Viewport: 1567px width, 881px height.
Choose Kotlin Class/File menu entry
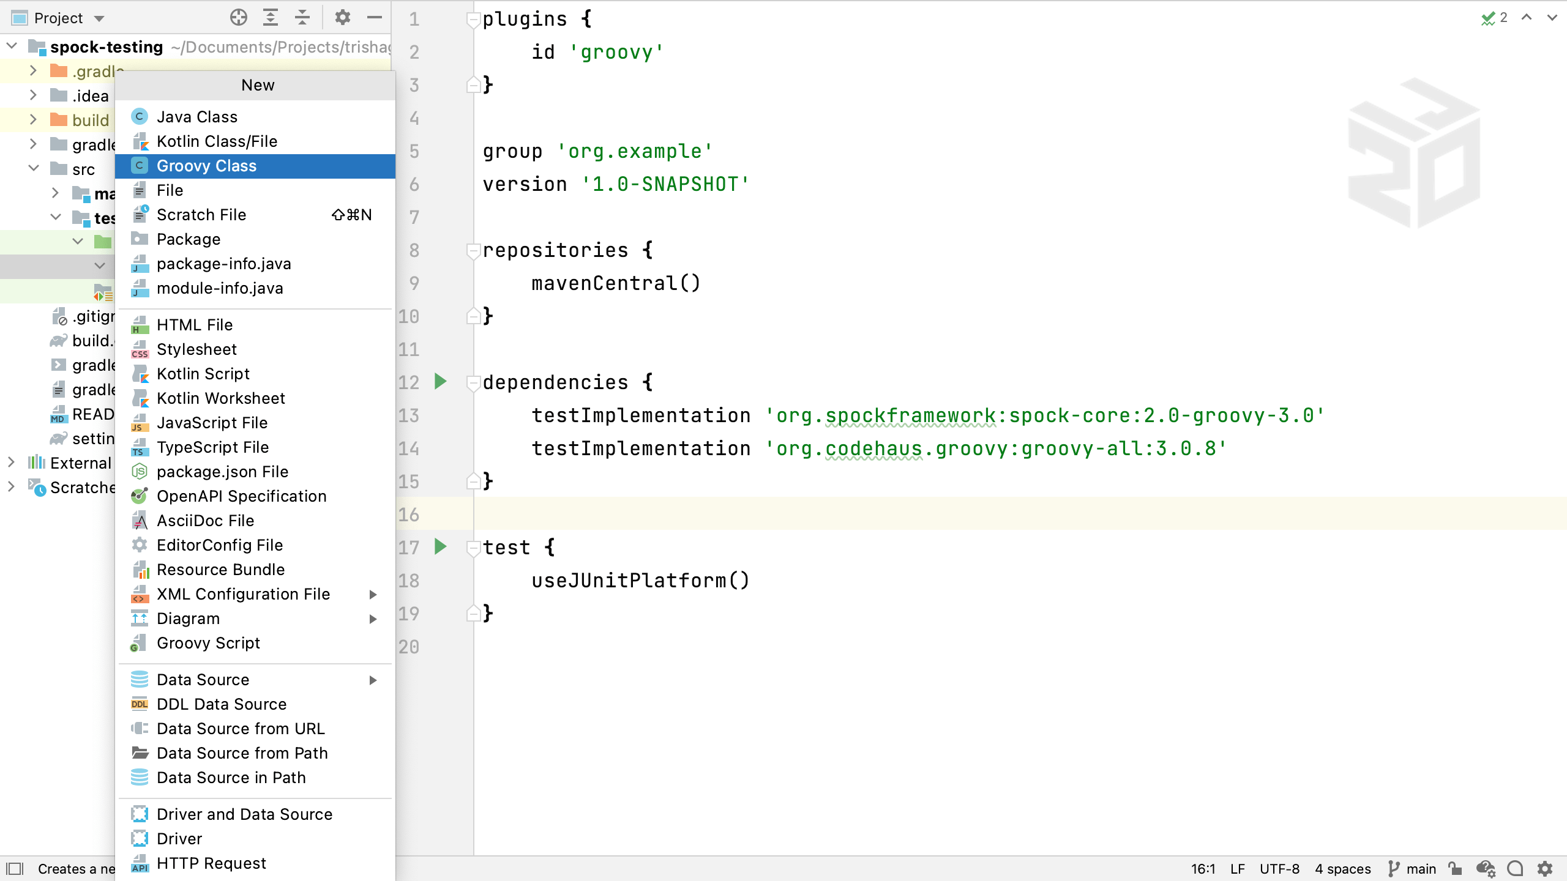point(217,141)
